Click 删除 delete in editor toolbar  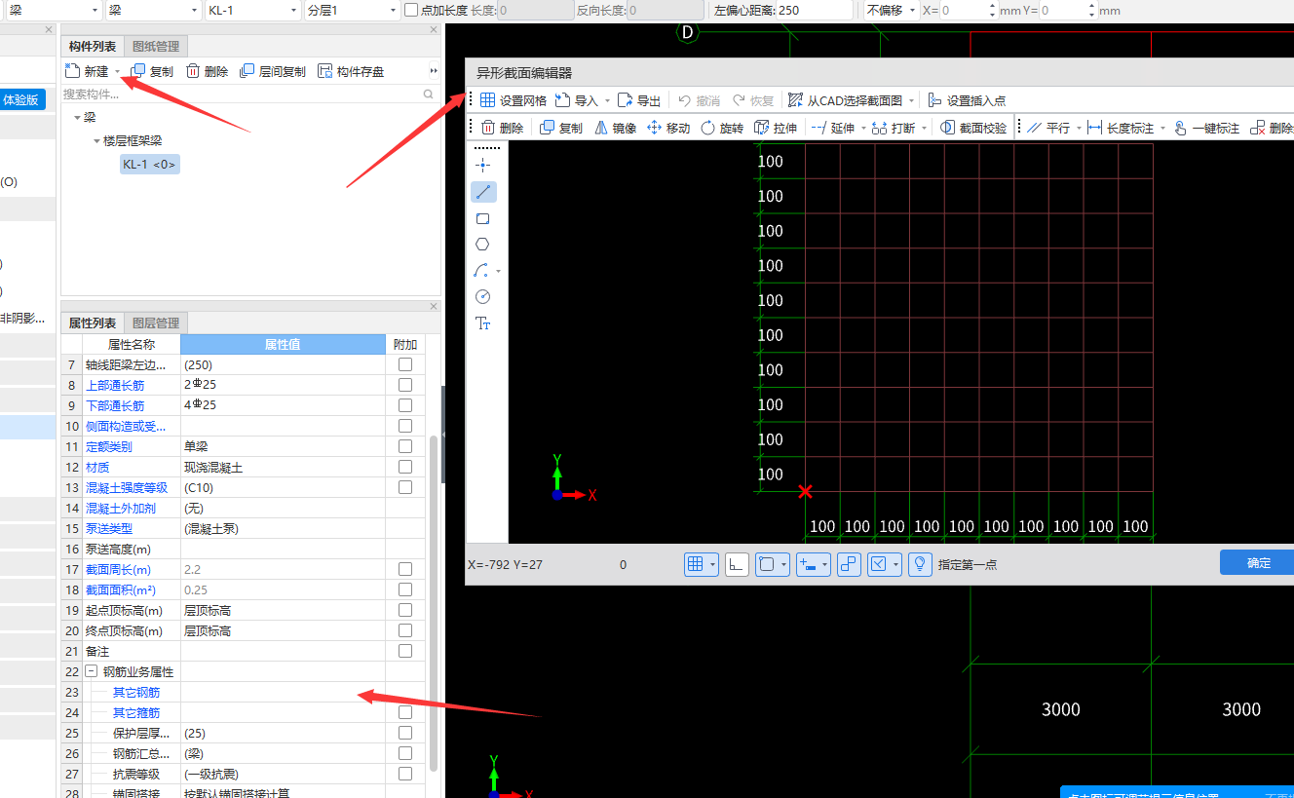tap(502, 128)
